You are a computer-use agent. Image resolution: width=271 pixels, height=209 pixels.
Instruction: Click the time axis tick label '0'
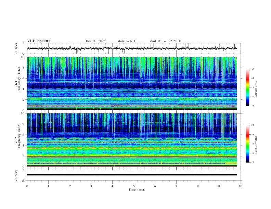pos(27,186)
